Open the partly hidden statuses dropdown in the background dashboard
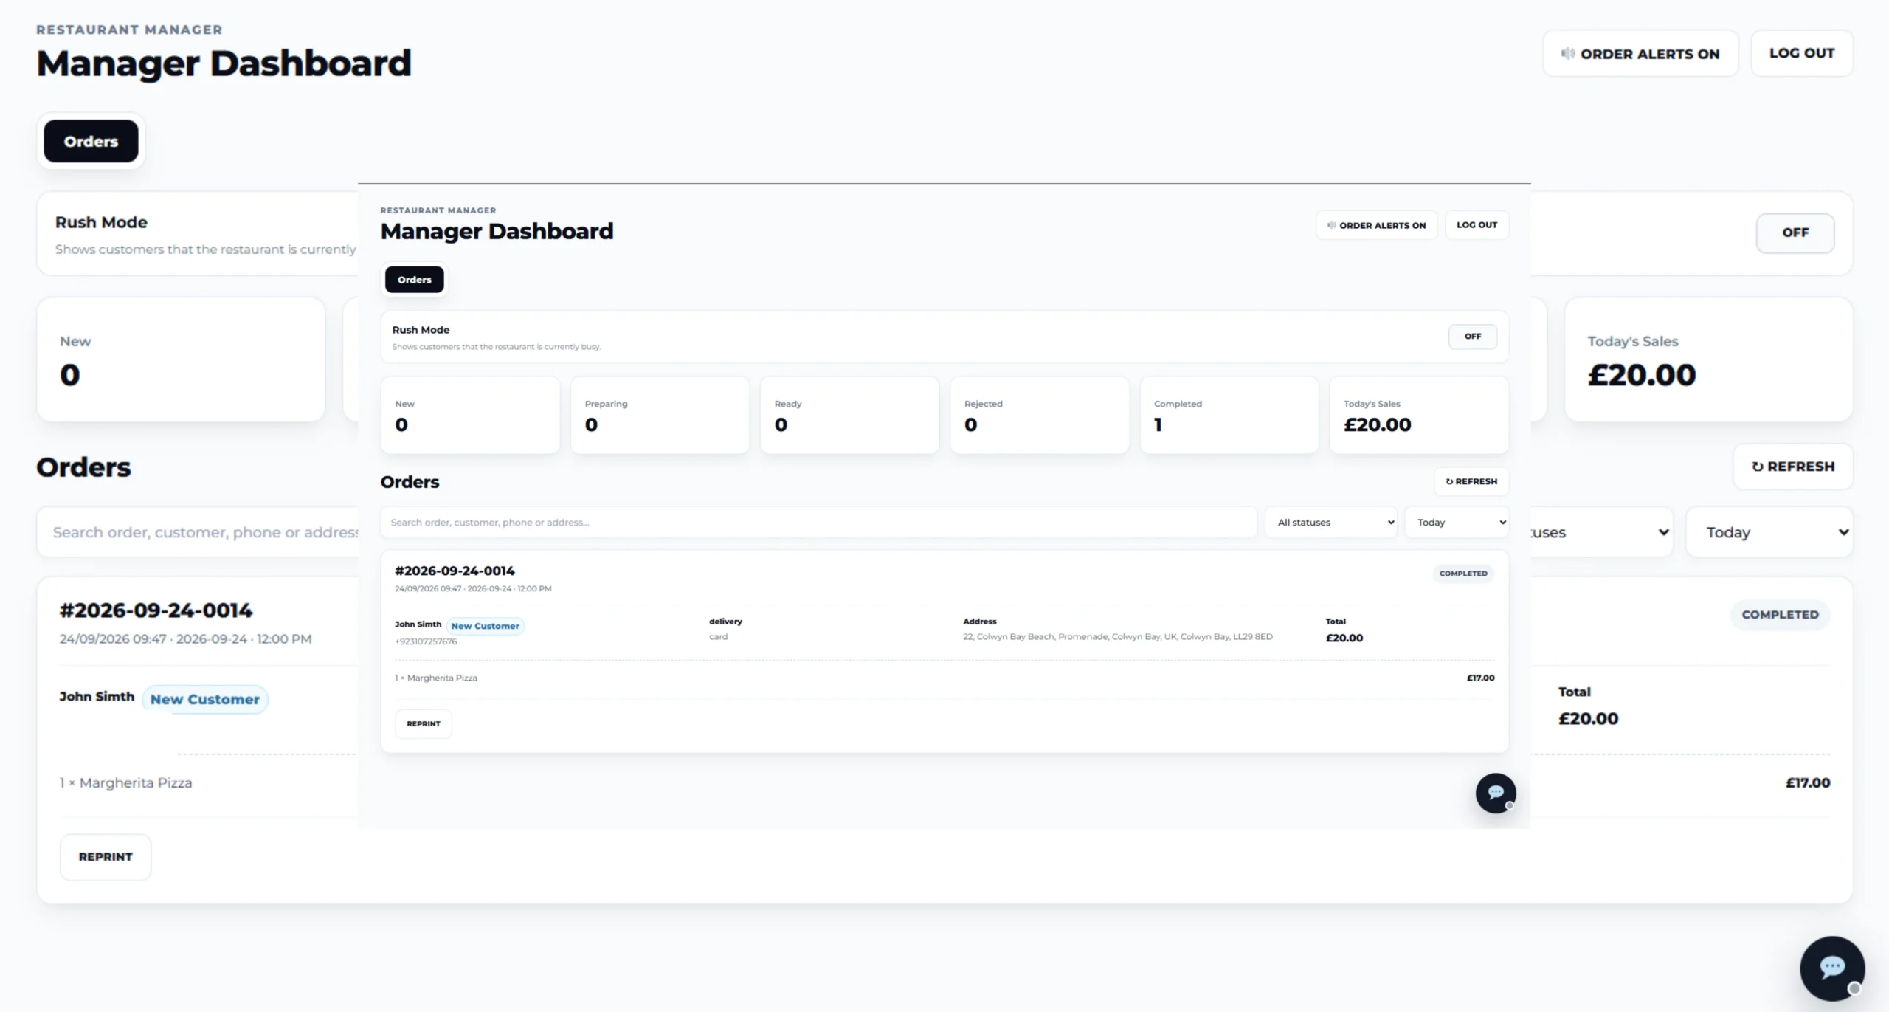 click(1601, 531)
